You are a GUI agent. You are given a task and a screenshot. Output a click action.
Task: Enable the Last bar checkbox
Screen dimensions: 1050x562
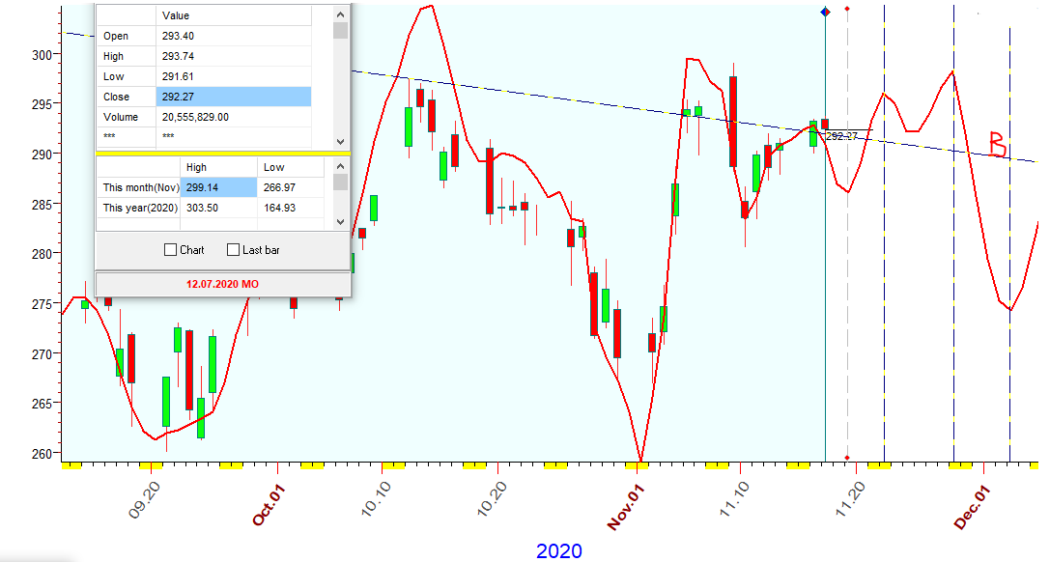233,249
